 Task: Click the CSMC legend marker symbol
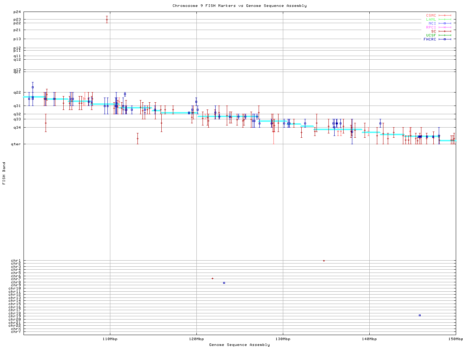[x=445, y=16]
